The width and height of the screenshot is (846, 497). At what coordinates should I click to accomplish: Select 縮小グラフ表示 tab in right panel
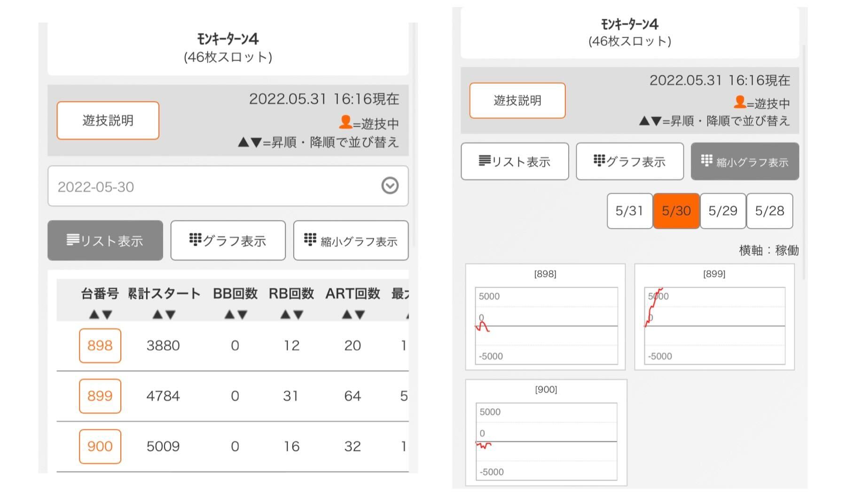tap(745, 162)
